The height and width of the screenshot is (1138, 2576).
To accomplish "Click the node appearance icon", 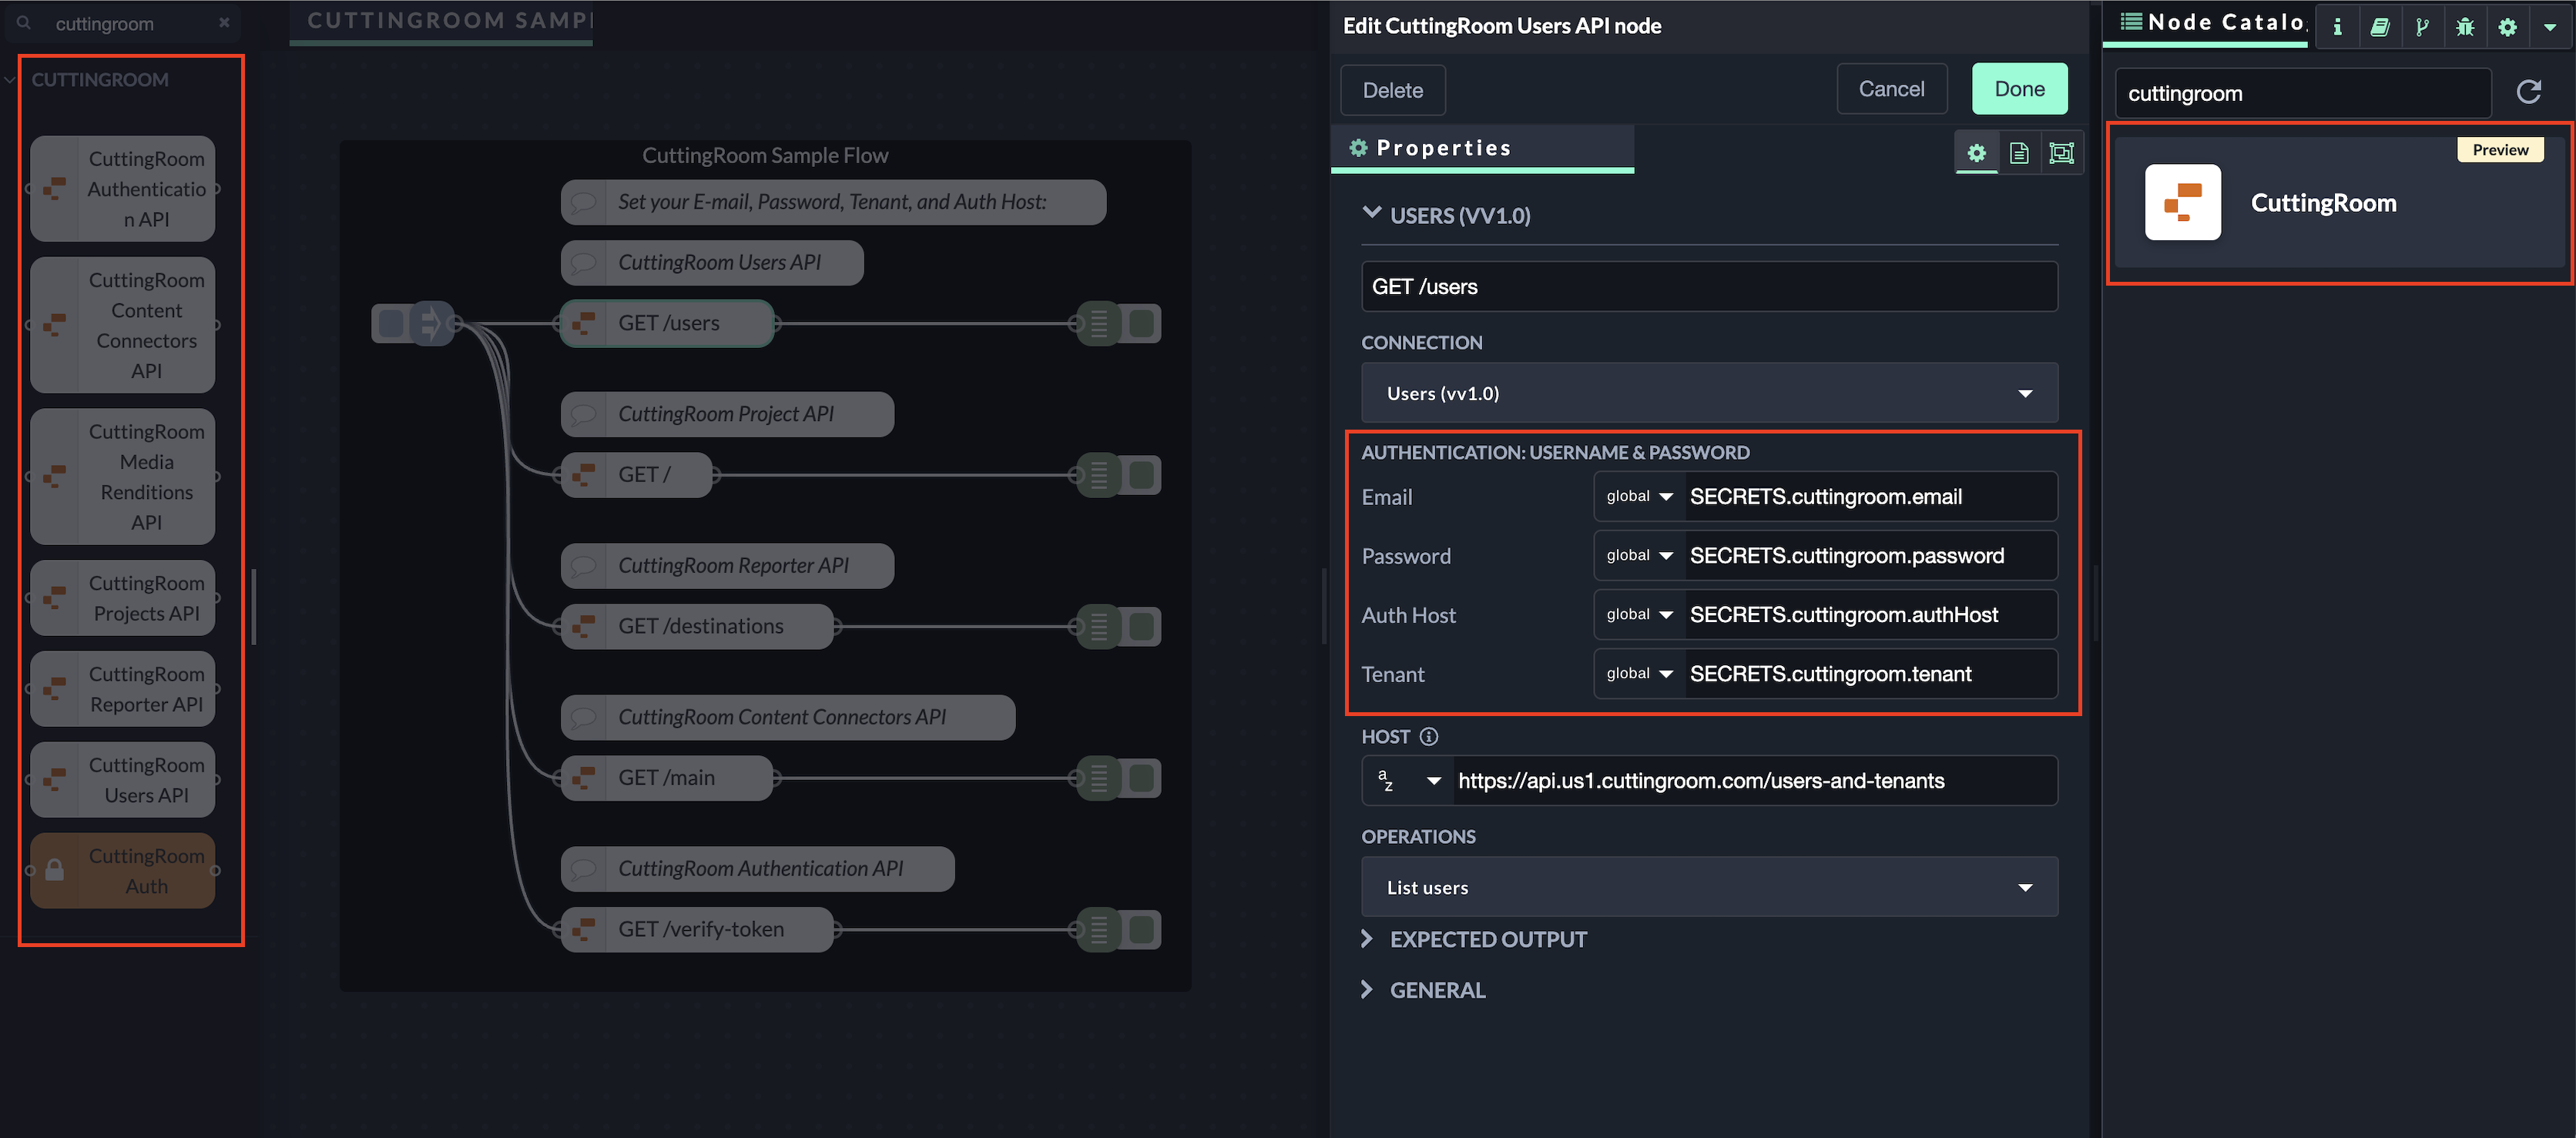I will click(2061, 153).
